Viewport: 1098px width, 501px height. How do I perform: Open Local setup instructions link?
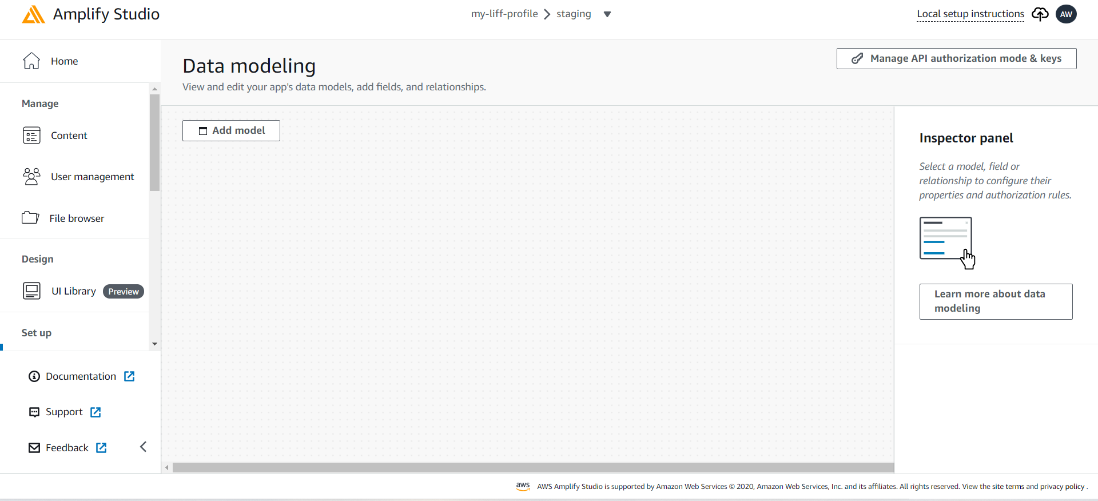(970, 14)
